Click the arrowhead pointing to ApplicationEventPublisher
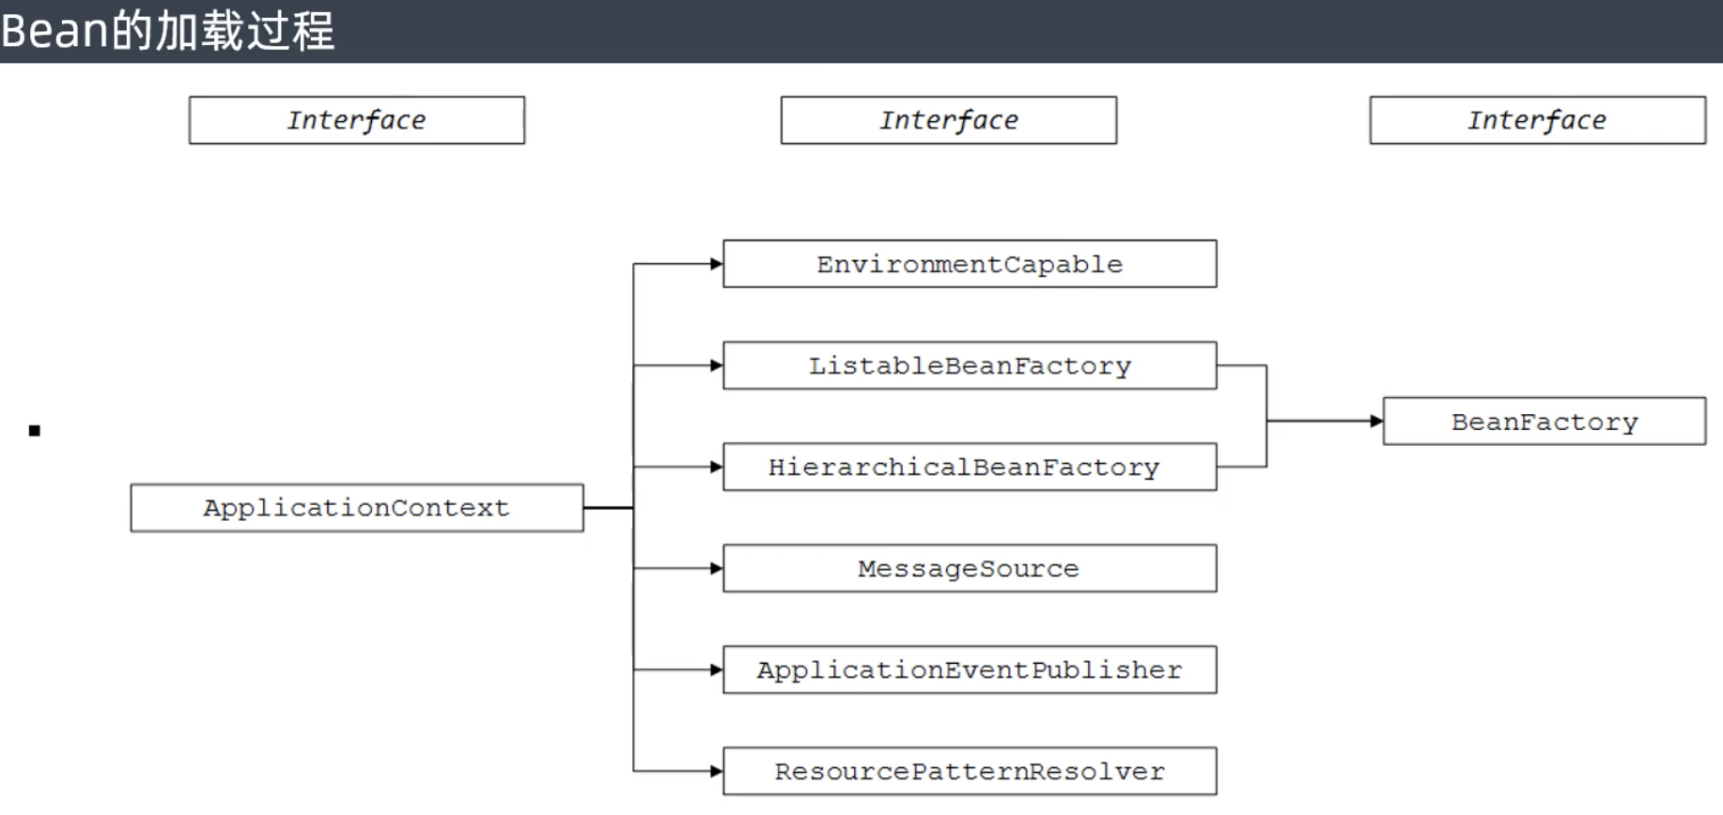Viewport: 1723px width, 815px height. click(717, 669)
